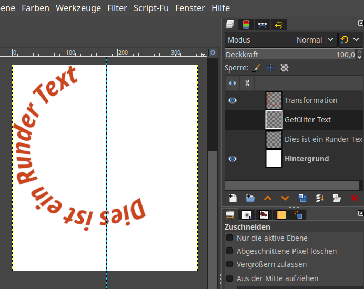Switch to the Channels tab
Viewport: 364px width, 289px height.
246,24
